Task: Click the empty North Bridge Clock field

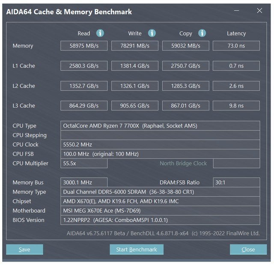Action: point(236,164)
